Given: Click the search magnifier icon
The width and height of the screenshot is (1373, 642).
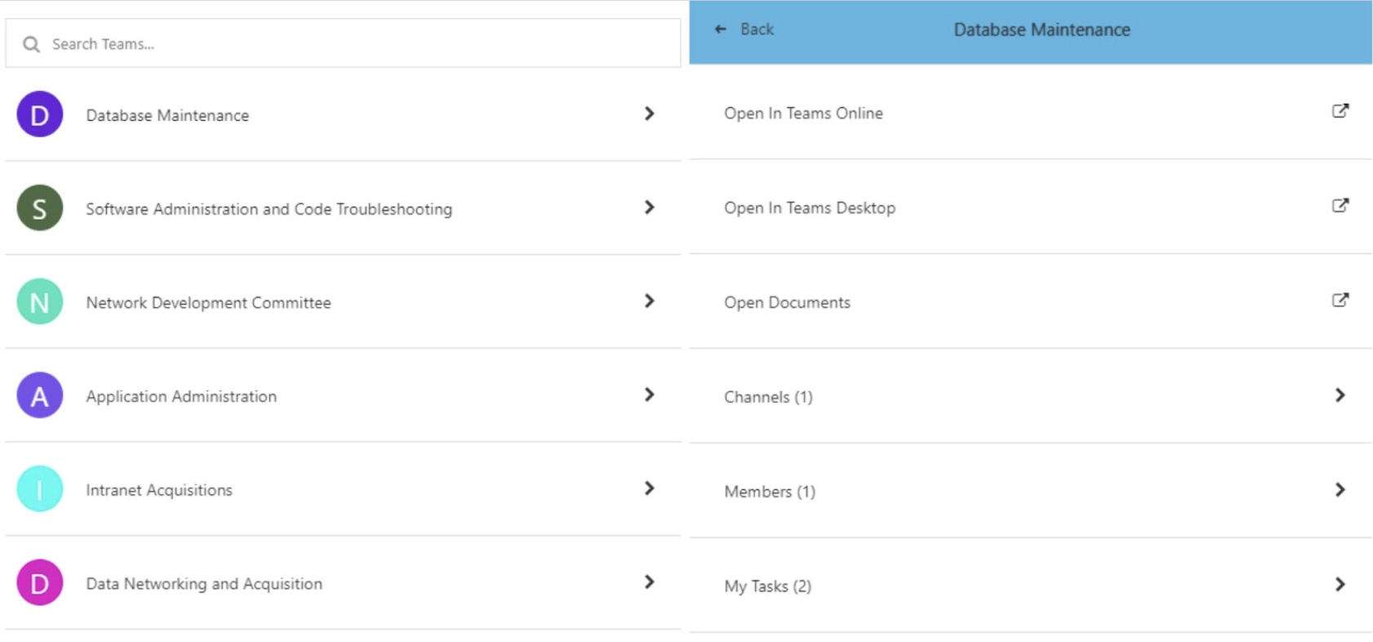Looking at the screenshot, I should 31,44.
